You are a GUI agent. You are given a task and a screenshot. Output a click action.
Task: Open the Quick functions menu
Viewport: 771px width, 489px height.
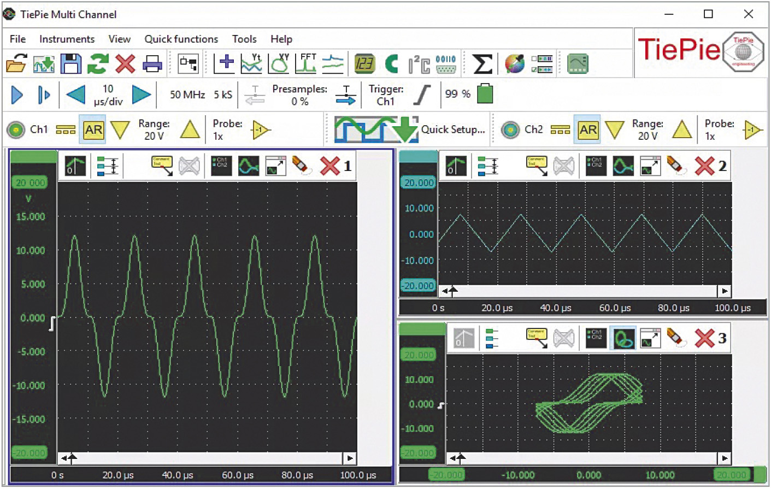[x=181, y=39]
